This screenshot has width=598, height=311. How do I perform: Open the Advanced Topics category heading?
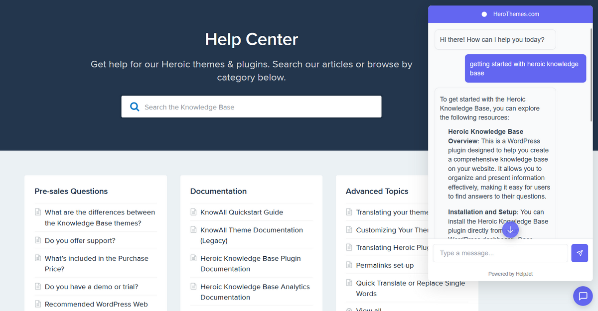[x=377, y=191]
